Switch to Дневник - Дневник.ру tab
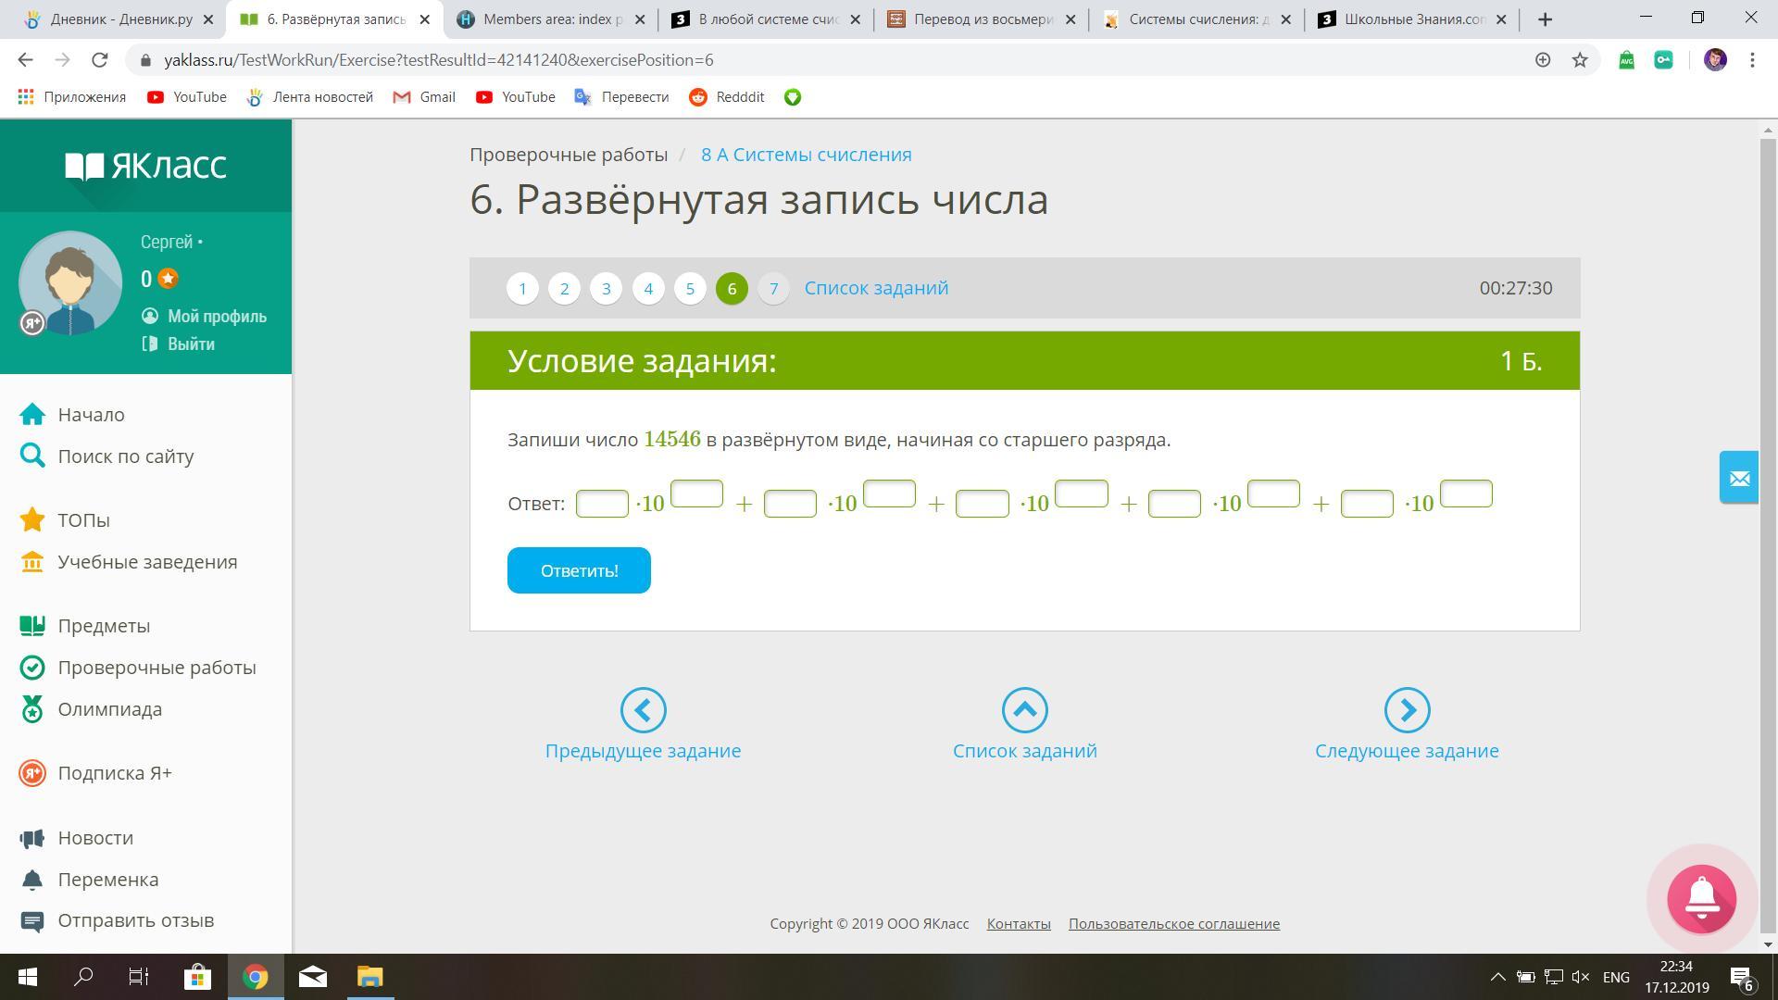The width and height of the screenshot is (1778, 1000). [x=120, y=19]
